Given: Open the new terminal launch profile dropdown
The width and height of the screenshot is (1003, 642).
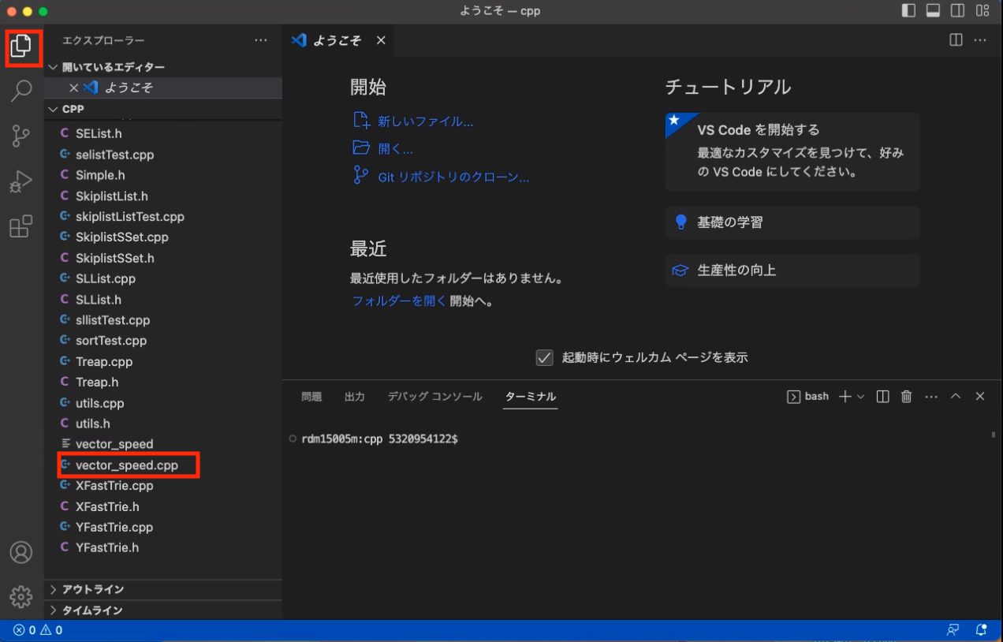Looking at the screenshot, I should (x=861, y=397).
